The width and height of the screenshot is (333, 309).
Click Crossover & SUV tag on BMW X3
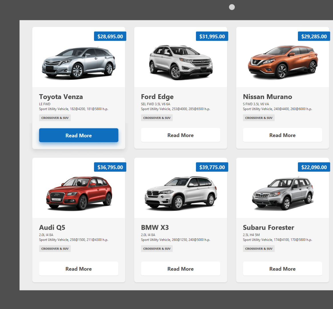coord(157,249)
